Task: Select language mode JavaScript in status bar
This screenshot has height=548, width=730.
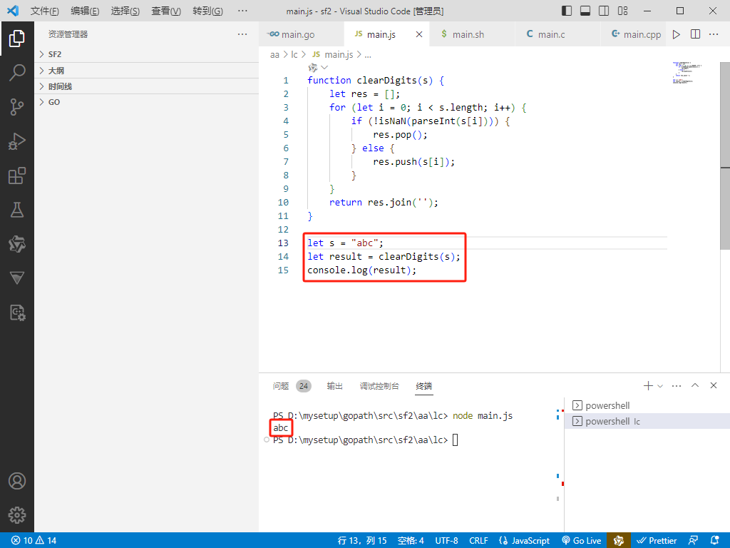Action: [524, 541]
